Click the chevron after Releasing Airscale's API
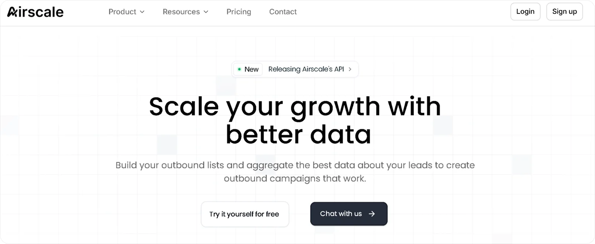Screen dimensions: 595x244 click(350, 69)
